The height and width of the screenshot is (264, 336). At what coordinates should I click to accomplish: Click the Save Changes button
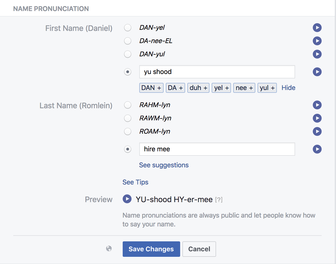151,249
